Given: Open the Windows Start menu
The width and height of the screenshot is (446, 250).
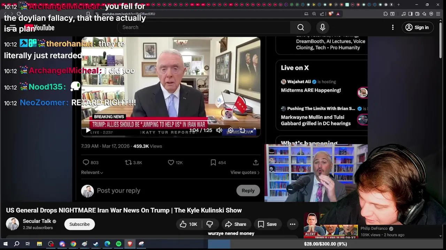Looking at the screenshot, I should coord(6,244).
